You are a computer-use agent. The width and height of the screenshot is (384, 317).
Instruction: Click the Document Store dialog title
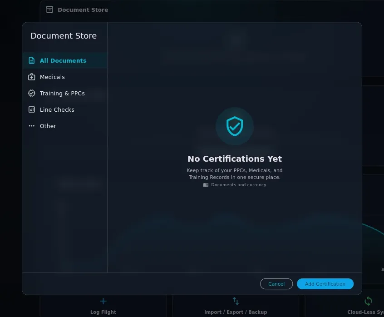[x=64, y=36]
